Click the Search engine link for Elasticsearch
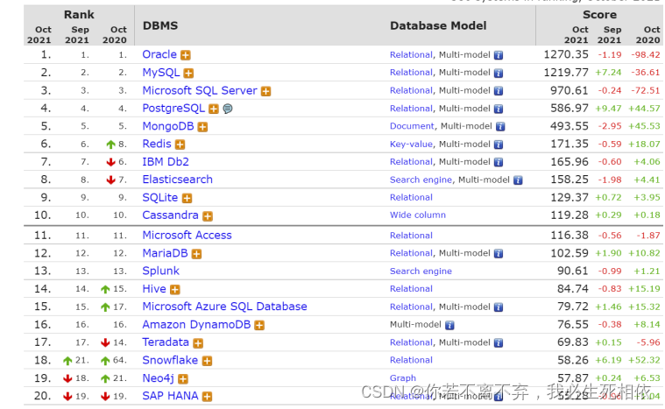 421,180
